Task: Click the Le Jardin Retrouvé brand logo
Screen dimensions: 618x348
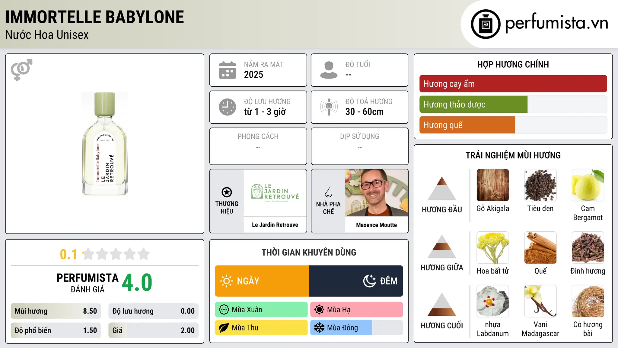Action: tap(275, 193)
